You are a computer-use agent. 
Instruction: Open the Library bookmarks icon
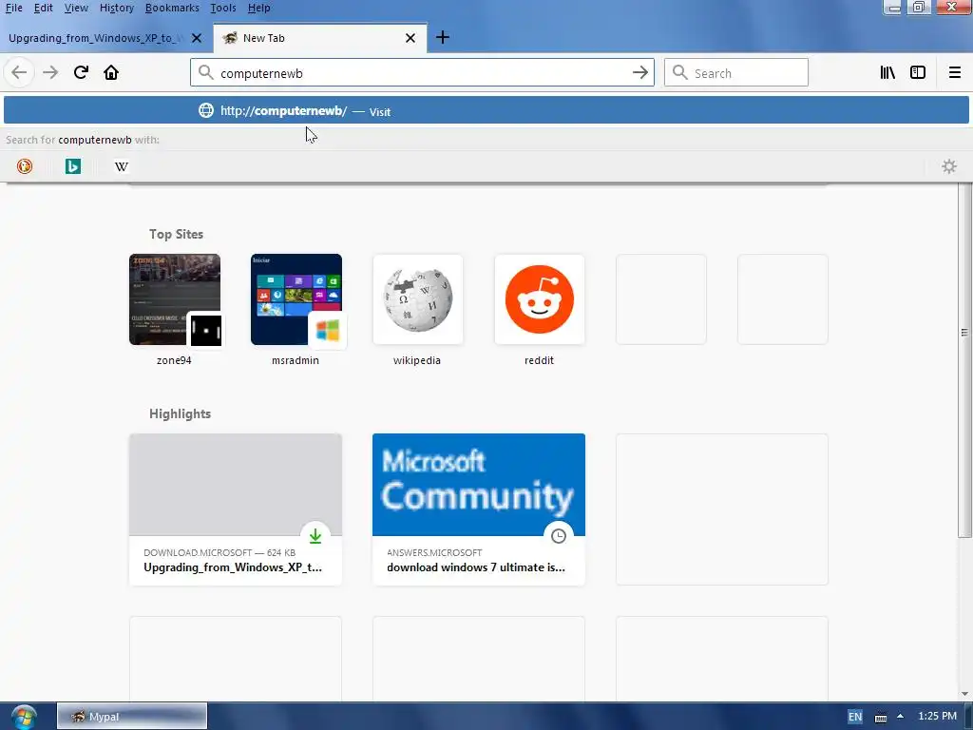click(x=887, y=72)
